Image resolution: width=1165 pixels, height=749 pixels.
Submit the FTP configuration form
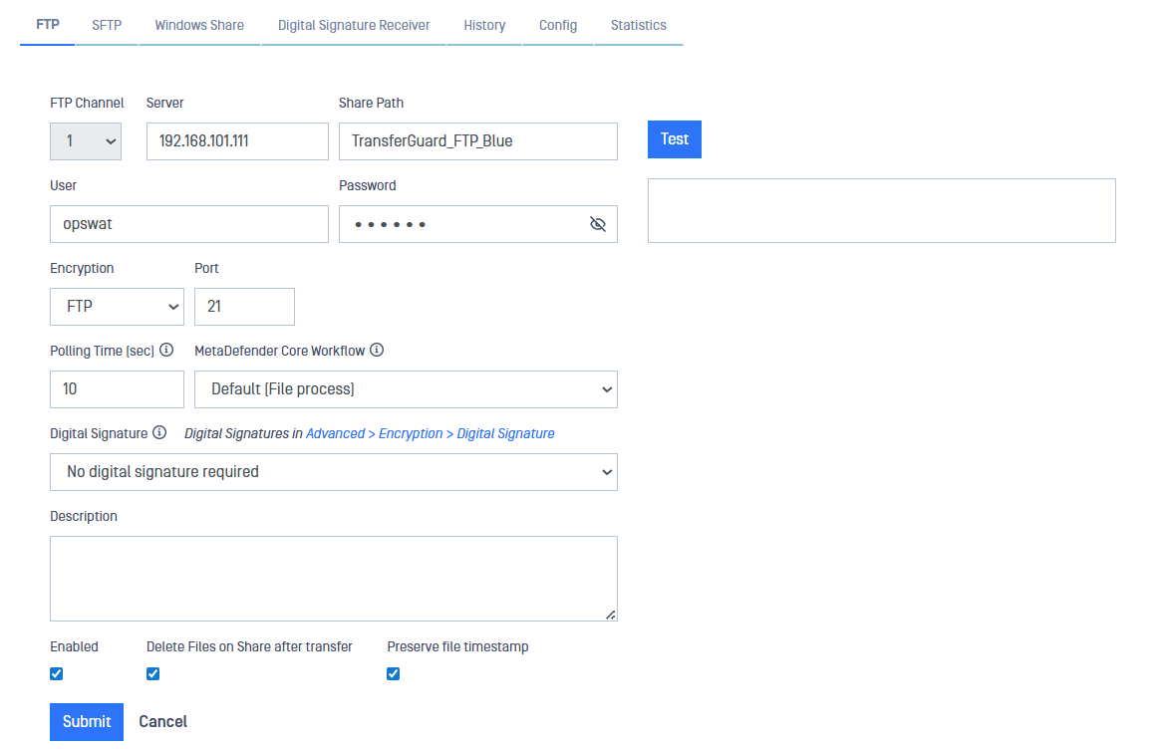point(87,722)
